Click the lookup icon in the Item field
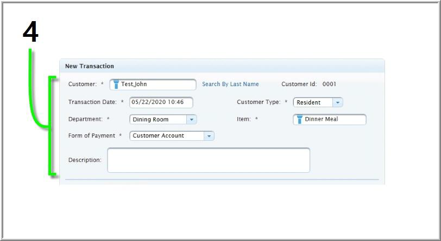Screen dimensions: 441x241 tap(299, 120)
